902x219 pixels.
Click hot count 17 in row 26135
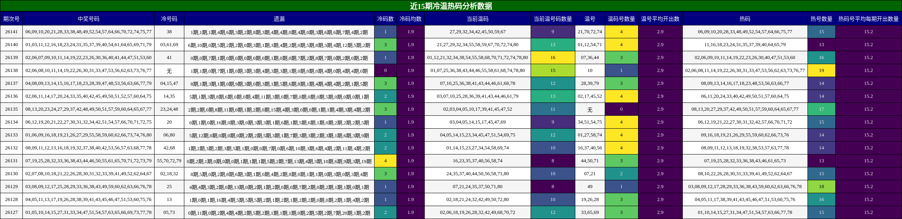(822, 109)
